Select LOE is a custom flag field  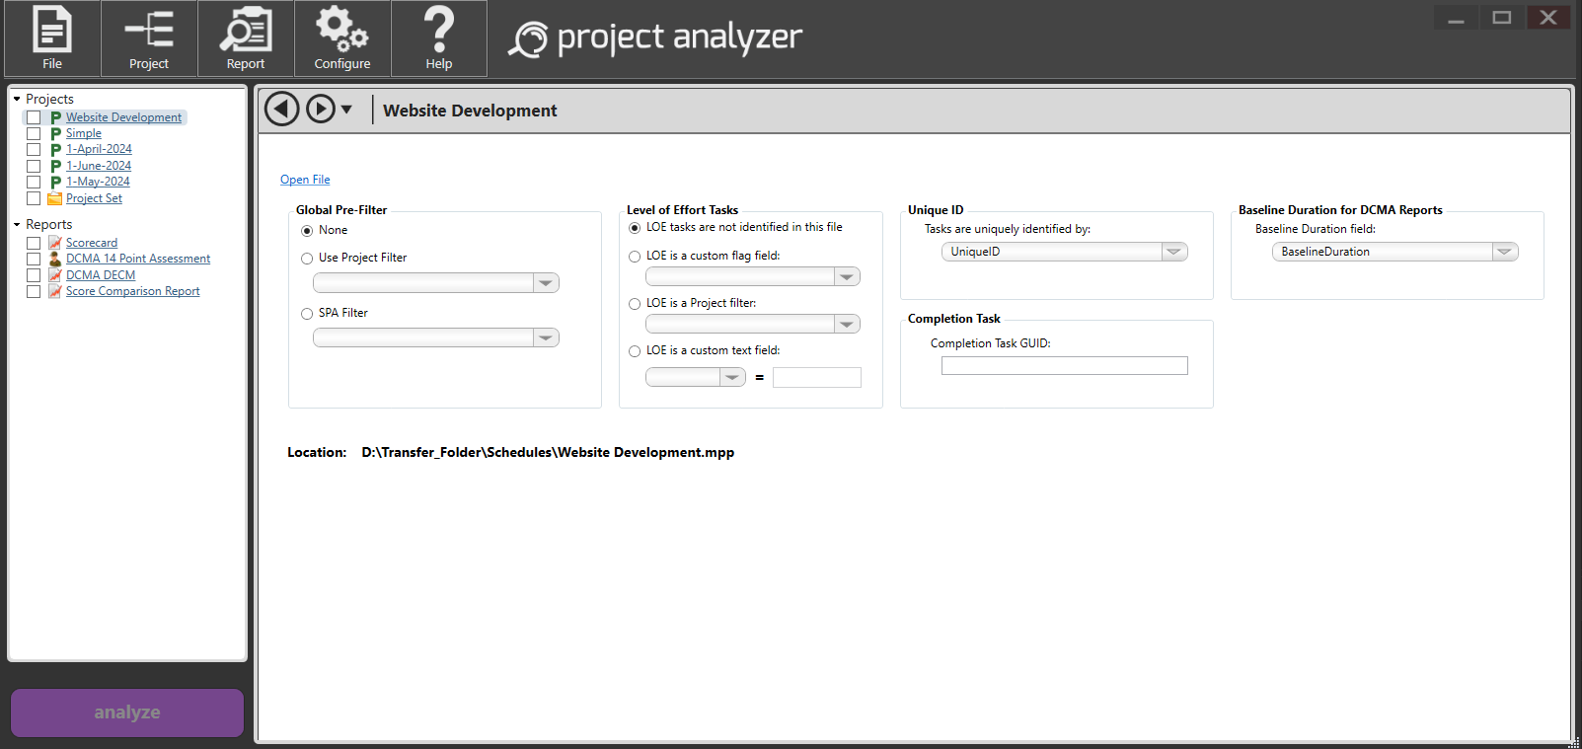[635, 257]
